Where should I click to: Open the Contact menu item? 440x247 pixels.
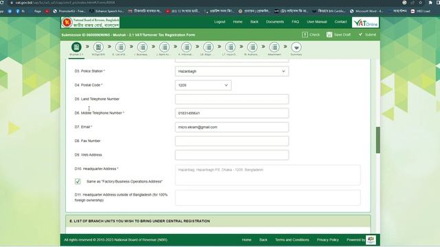tap(341, 21)
